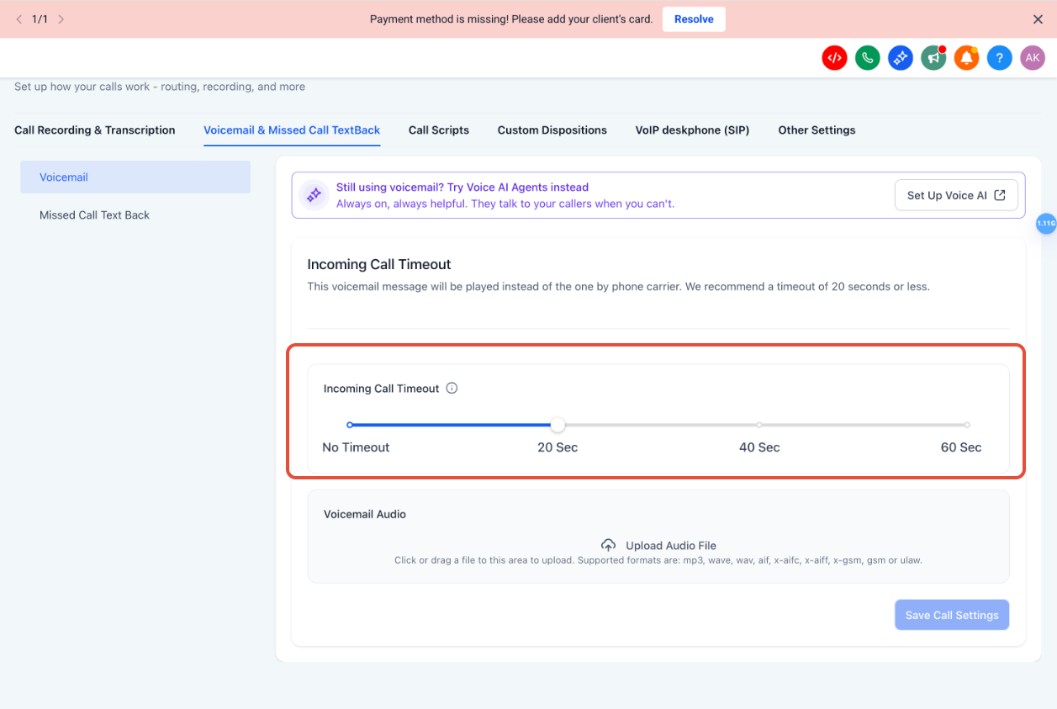Click the Resolve button in banner

coord(694,19)
